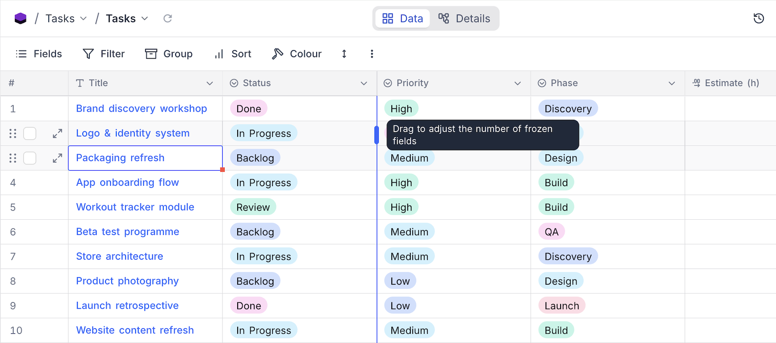This screenshot has height=343, width=776.
Task: Open the App onboarding flow link
Action: pos(128,182)
